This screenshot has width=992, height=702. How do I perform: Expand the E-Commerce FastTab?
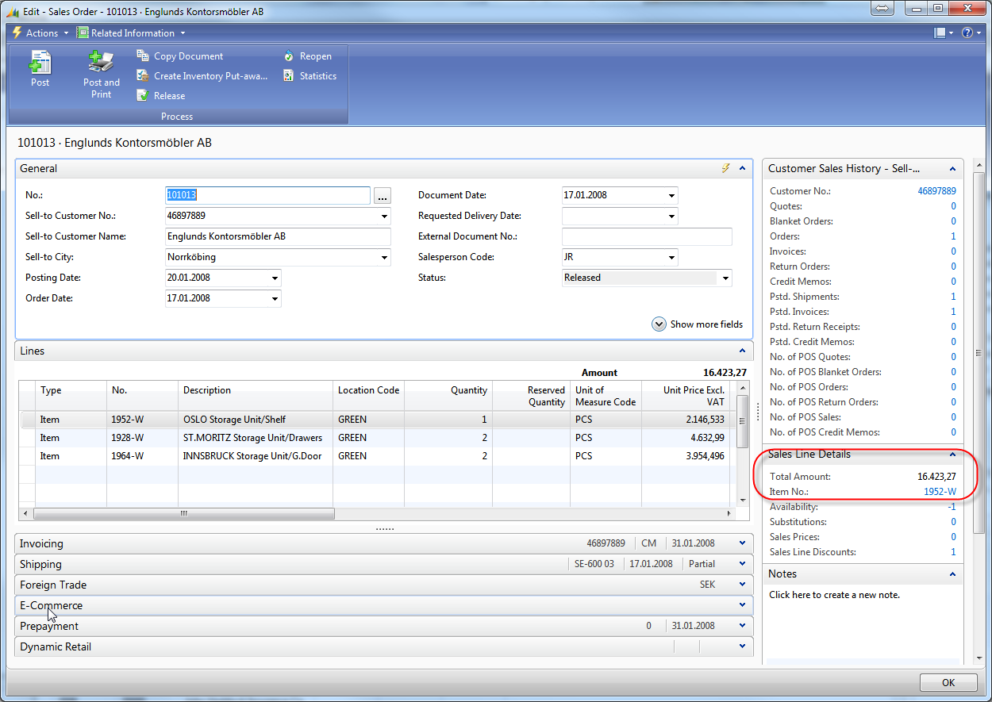pos(742,605)
